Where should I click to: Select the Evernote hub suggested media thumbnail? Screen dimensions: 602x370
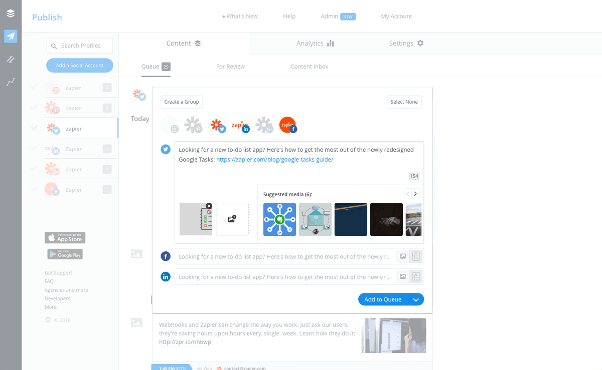tap(280, 219)
